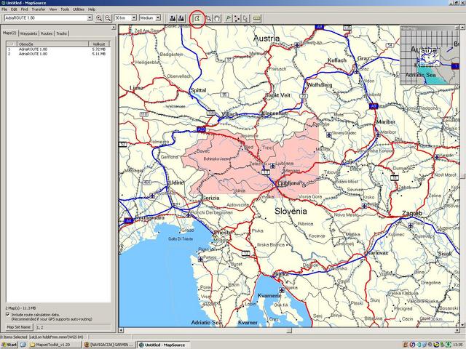Click the map set name field
466x349 pixels.
(x=73, y=327)
